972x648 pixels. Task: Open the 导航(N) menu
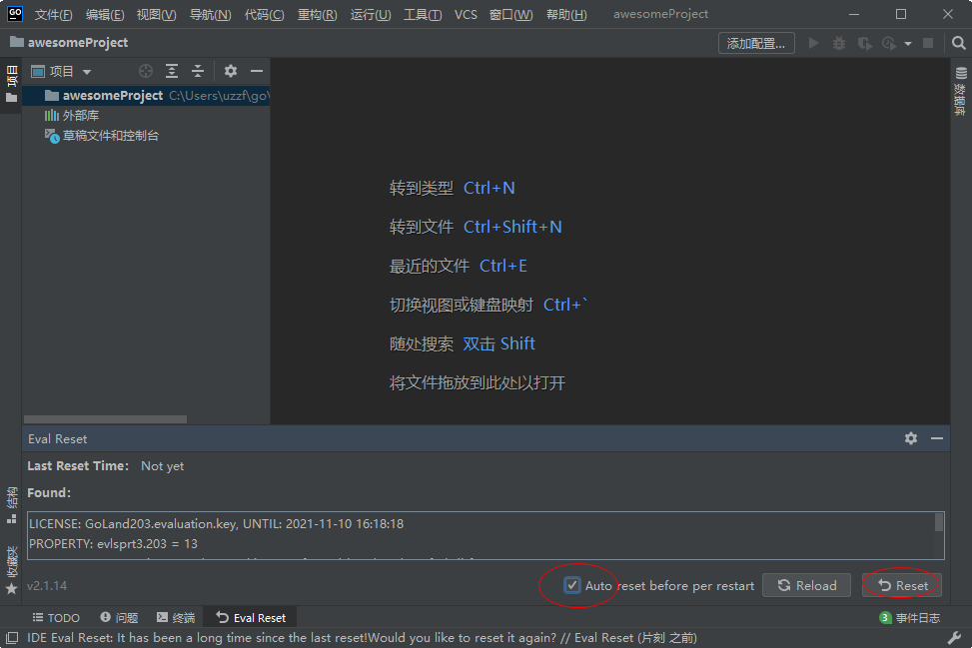point(210,14)
